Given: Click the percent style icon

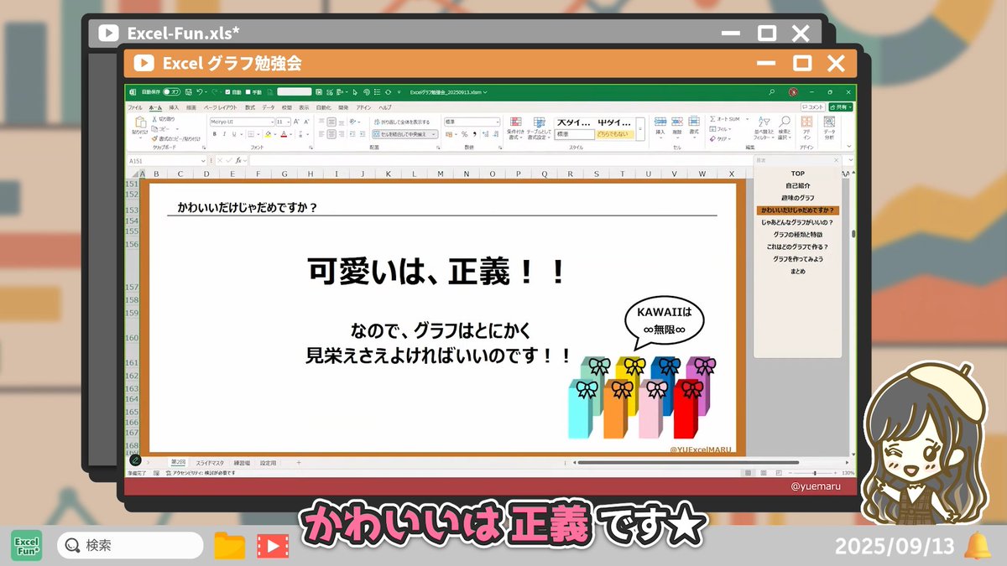Looking at the screenshot, I should [x=464, y=134].
